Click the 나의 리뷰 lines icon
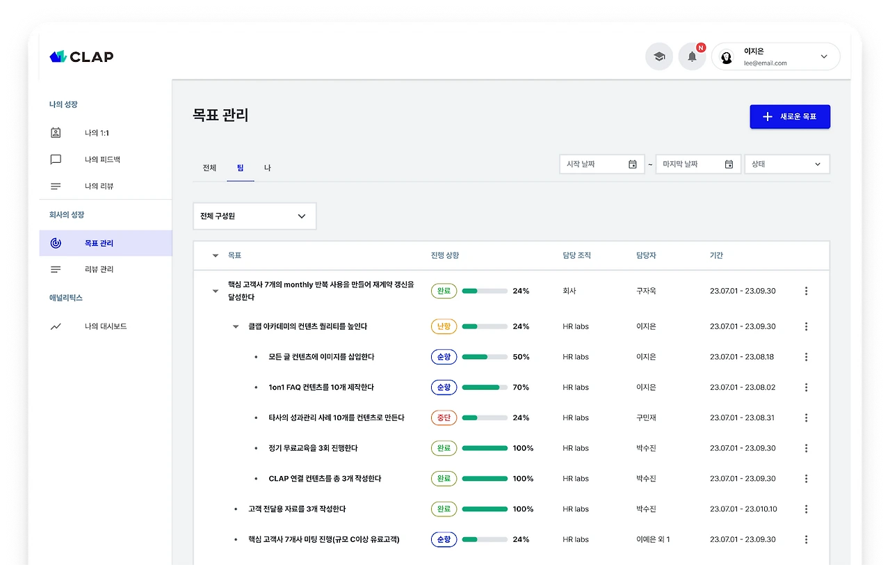This screenshot has width=890, height=565. (x=56, y=186)
